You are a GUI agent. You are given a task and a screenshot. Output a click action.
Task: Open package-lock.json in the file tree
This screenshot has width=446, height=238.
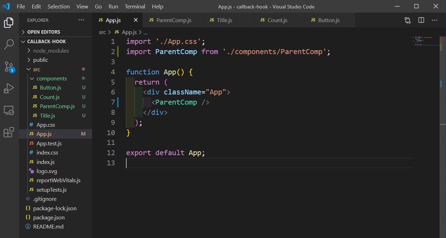(x=56, y=208)
